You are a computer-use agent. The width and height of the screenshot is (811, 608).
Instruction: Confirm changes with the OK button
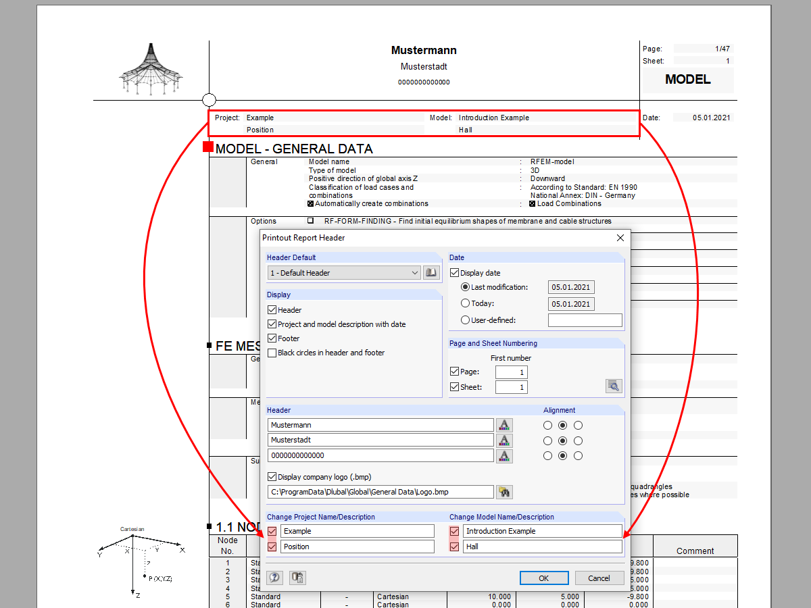[x=544, y=578]
